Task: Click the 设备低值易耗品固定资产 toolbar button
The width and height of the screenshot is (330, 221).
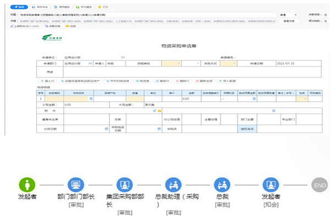Action: point(80,81)
